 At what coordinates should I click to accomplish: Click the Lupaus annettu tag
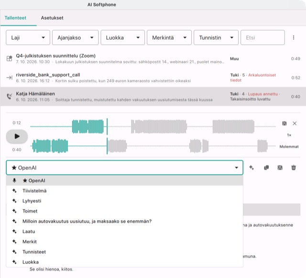click(262, 94)
